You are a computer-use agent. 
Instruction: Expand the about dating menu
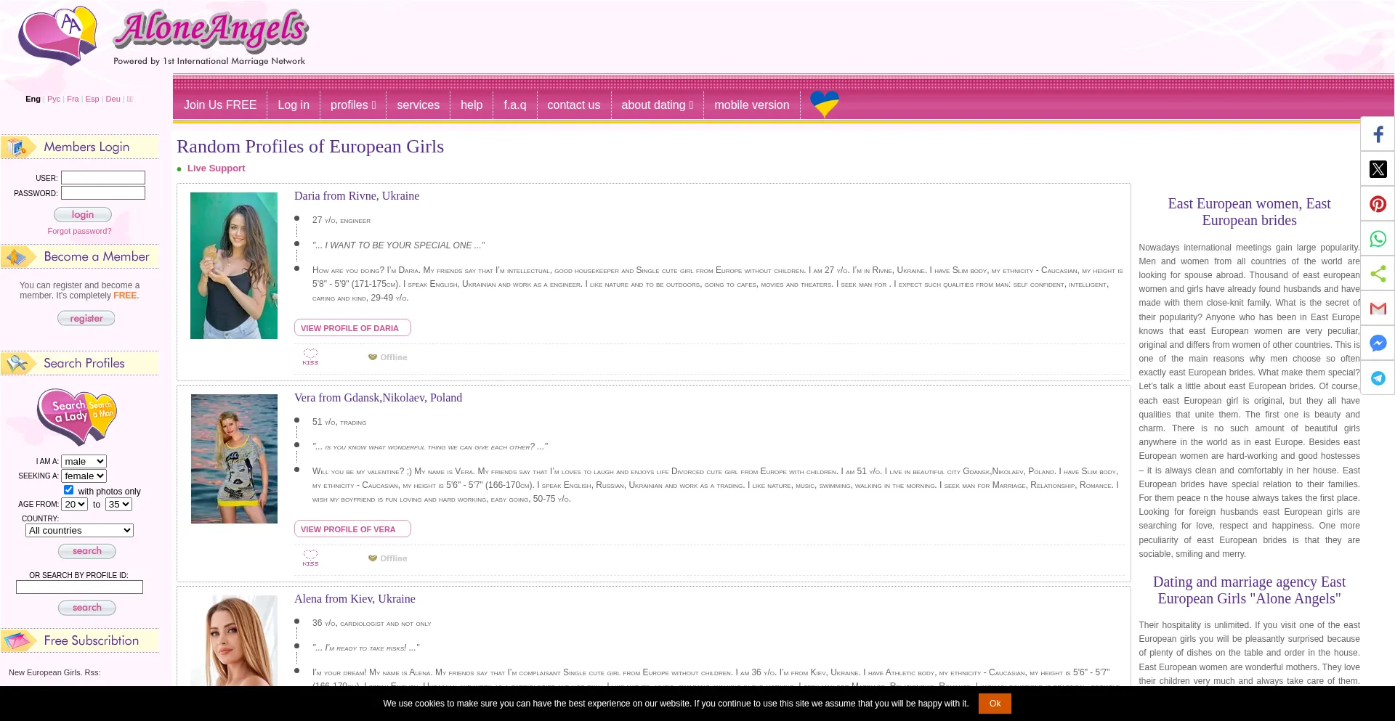point(658,105)
